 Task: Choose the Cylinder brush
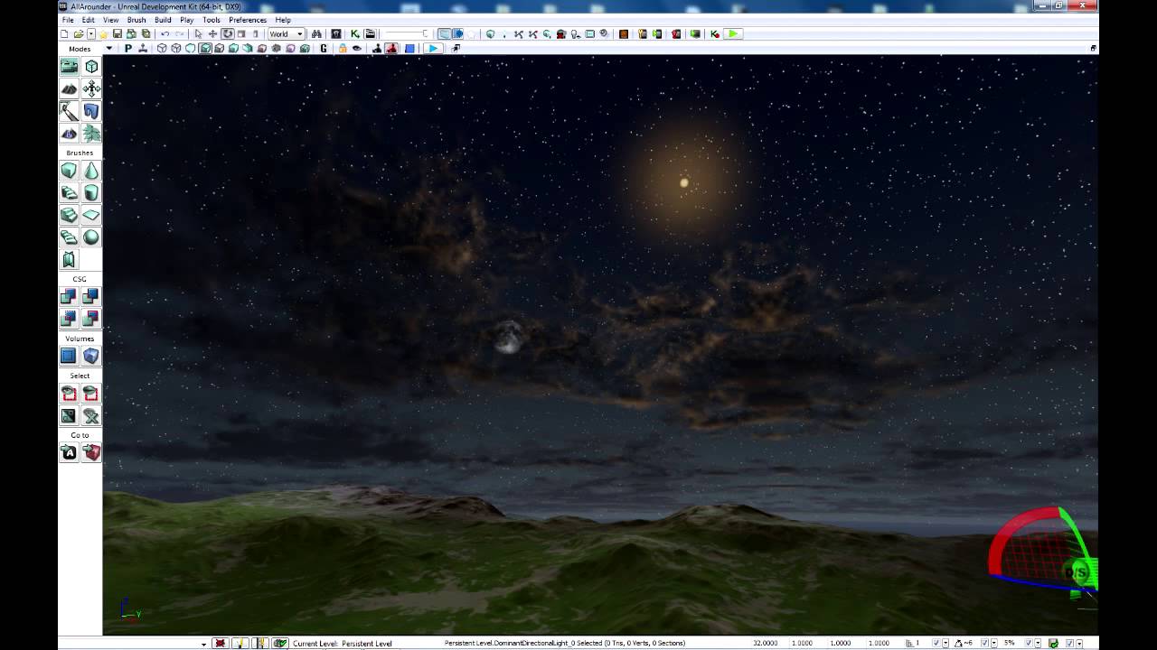pyautogui.click(x=91, y=192)
